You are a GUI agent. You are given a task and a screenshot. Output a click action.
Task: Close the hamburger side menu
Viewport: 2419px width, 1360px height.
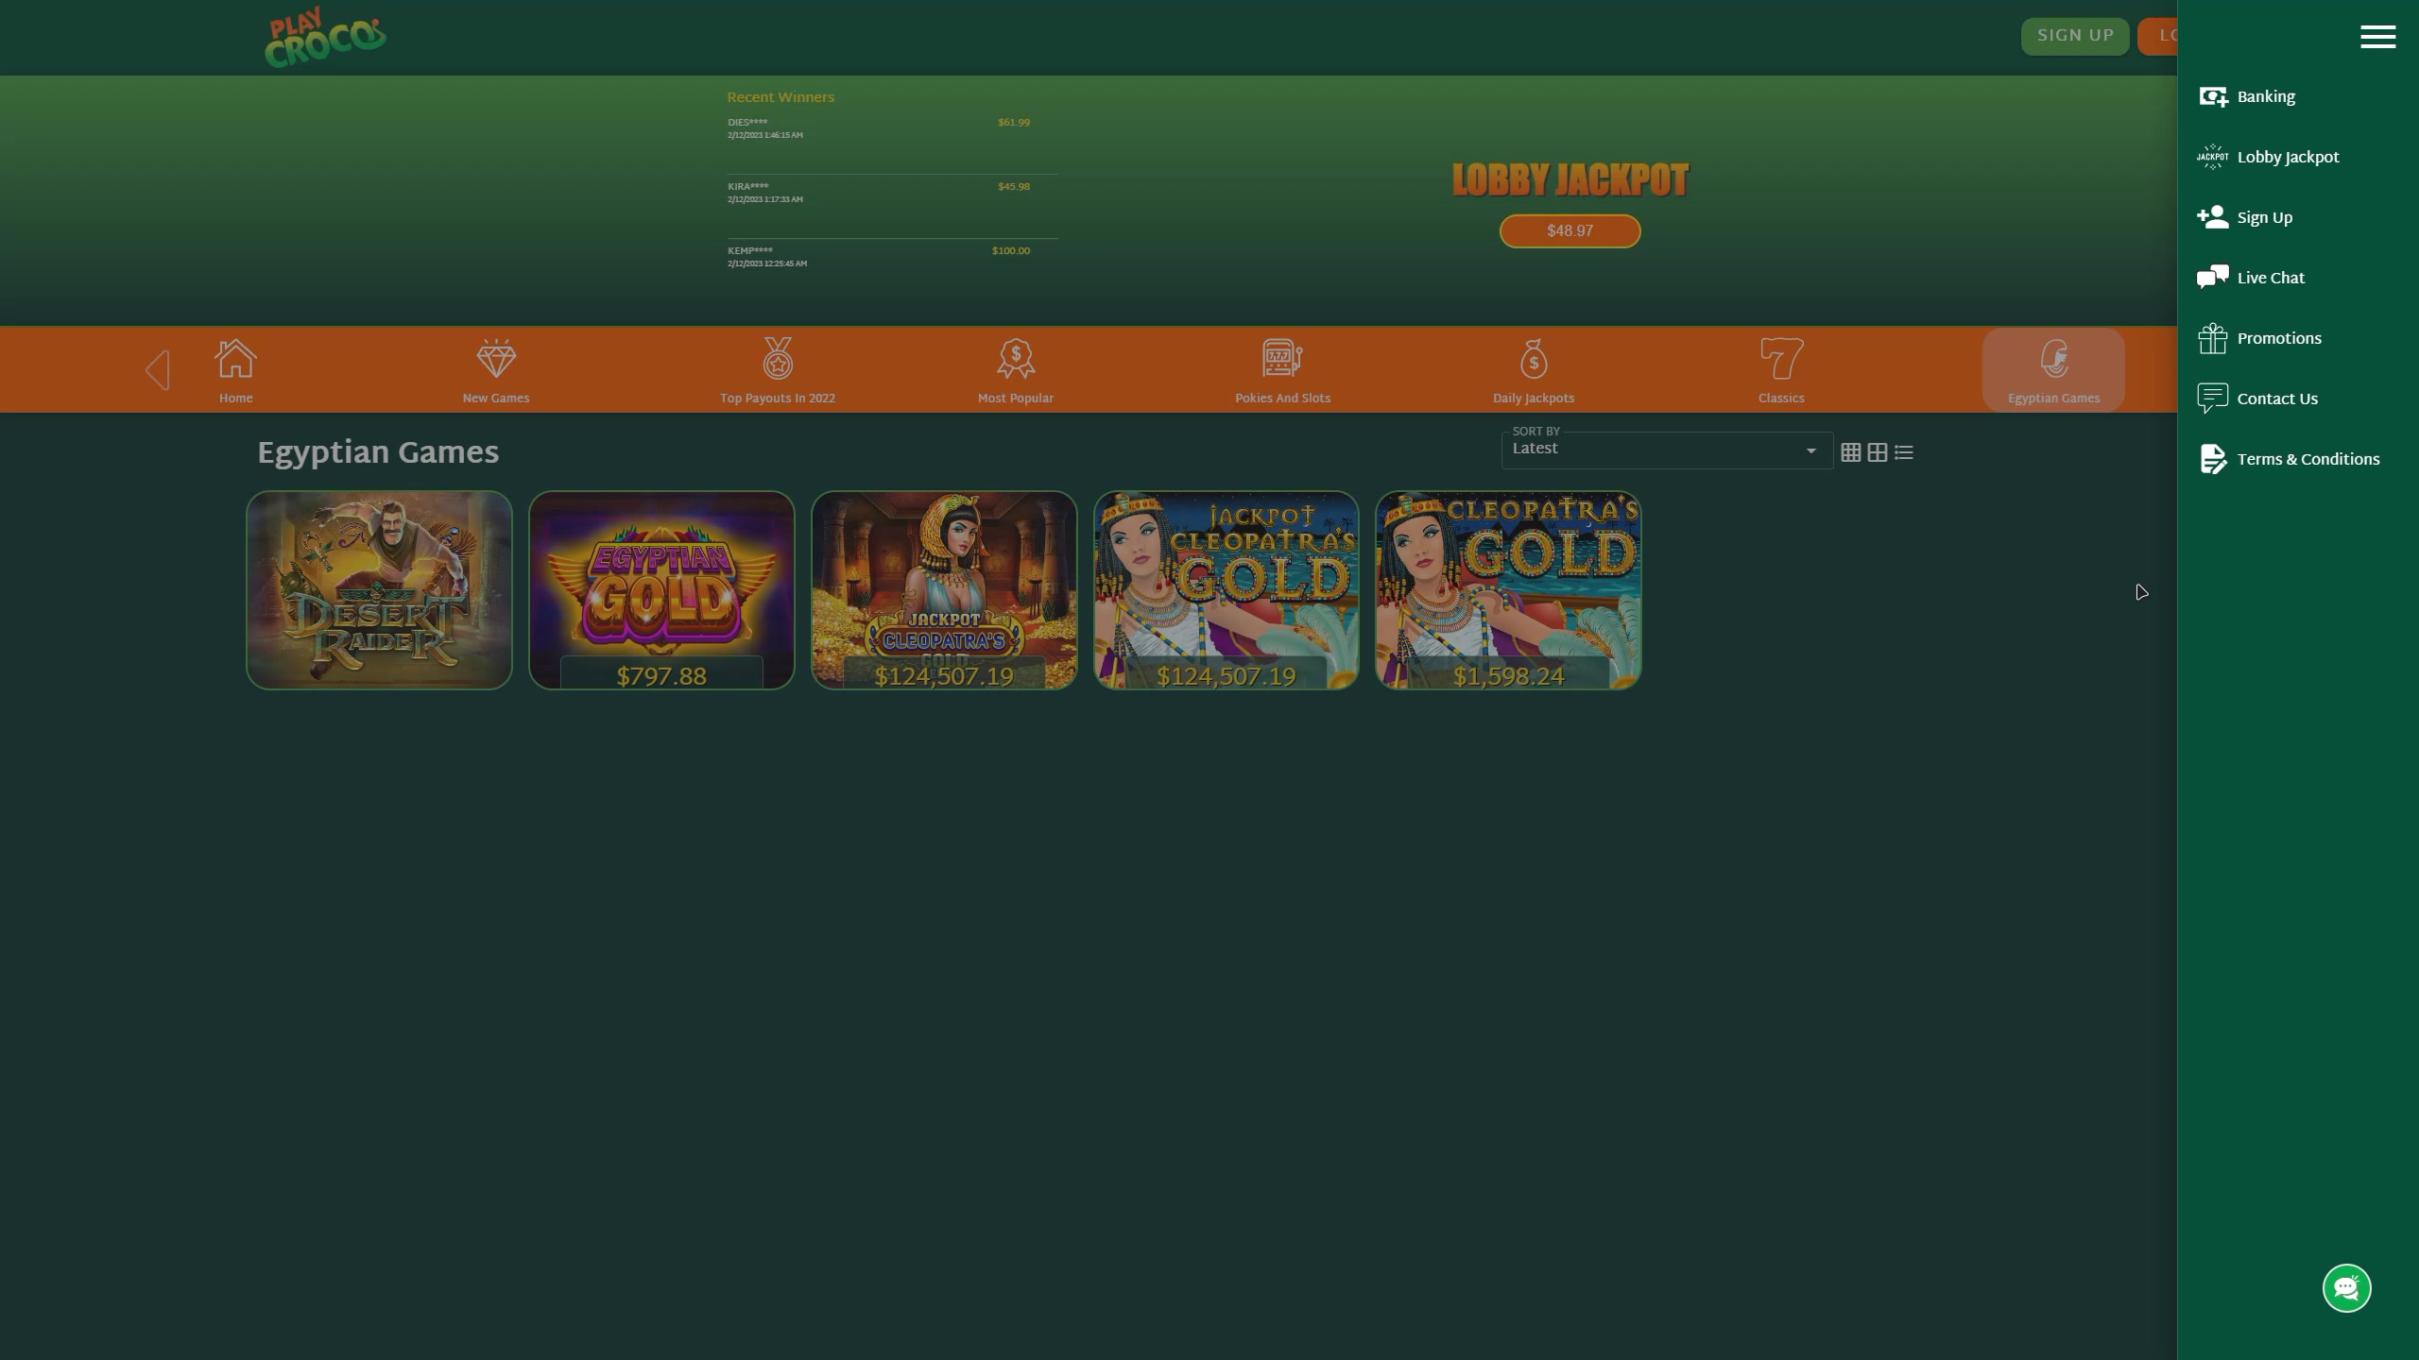pos(2377,37)
